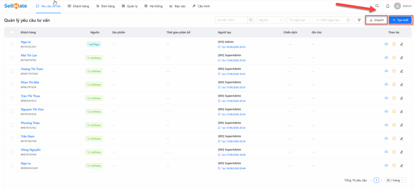Image resolution: width=415 pixels, height=189 pixels.
Task: Click the global search magnifier icon in header
Action: [x=377, y=6]
